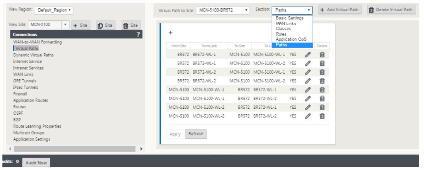Click the plus icon above paths table
The image size is (424, 170).
point(170,33)
